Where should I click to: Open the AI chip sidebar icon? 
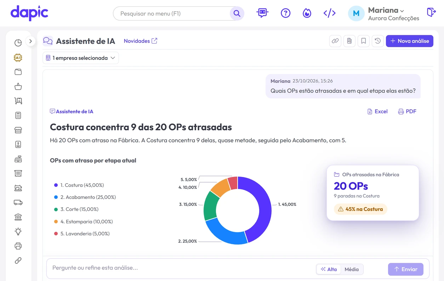[18, 57]
